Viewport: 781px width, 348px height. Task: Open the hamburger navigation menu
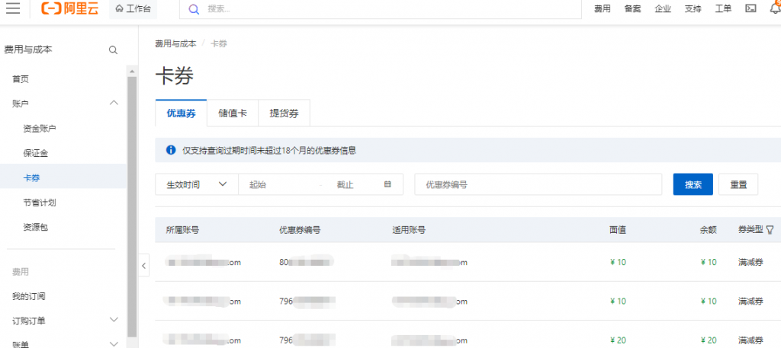tap(12, 8)
